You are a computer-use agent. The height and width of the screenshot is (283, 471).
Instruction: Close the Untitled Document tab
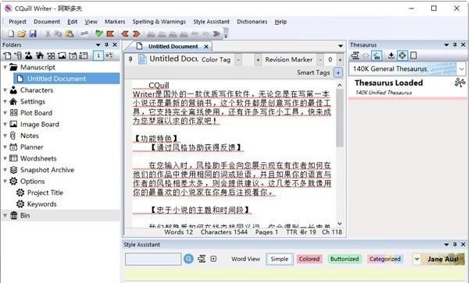click(x=206, y=47)
